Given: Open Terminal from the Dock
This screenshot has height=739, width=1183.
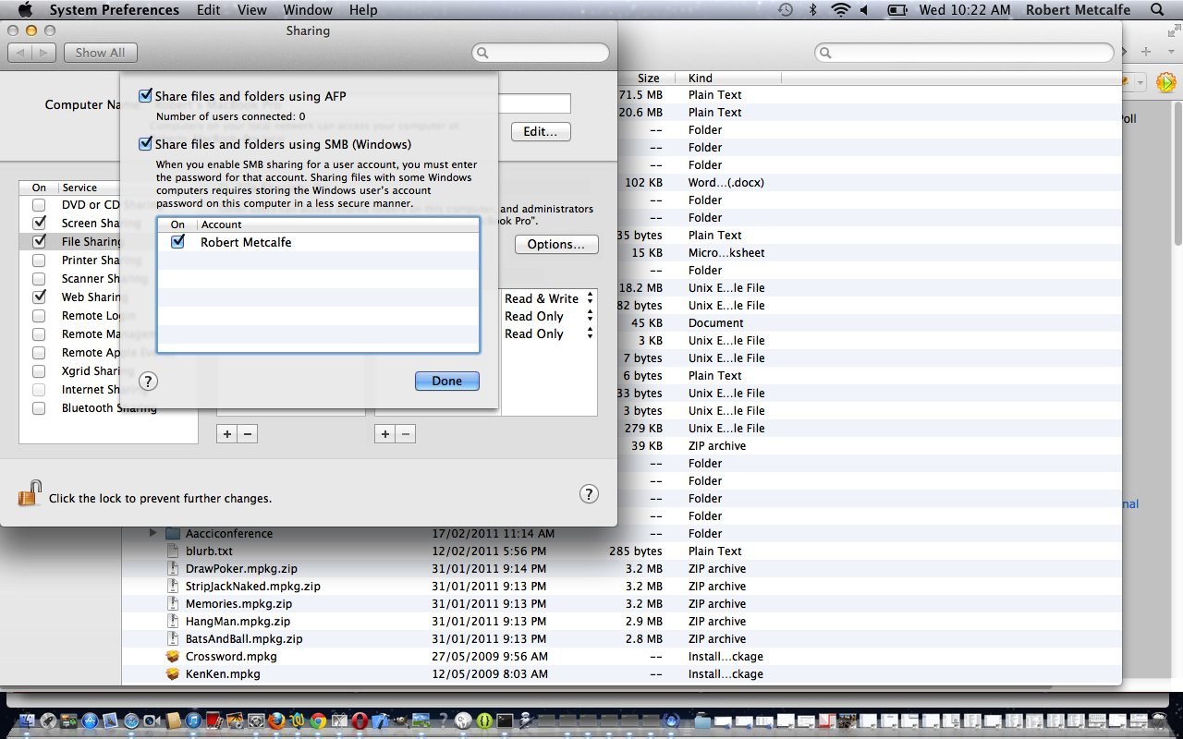Looking at the screenshot, I should (505, 721).
